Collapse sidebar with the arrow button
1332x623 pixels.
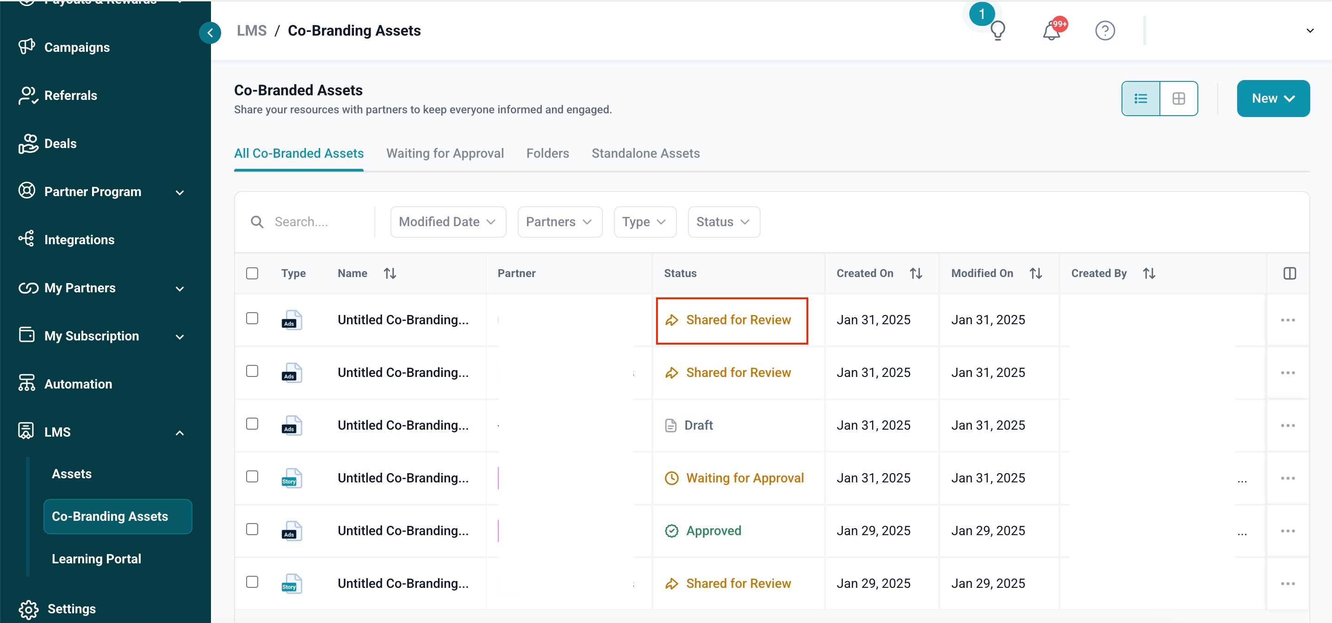tap(210, 33)
